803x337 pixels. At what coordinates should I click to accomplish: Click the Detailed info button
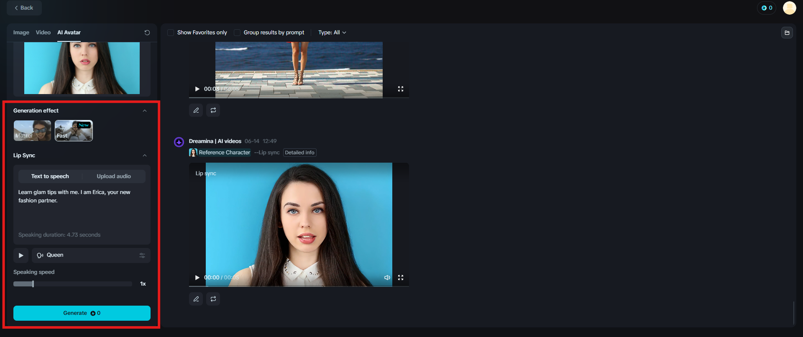300,153
